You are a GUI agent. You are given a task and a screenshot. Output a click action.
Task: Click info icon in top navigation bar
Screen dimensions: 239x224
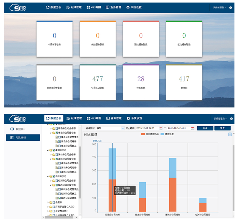pyautogui.click(x=231, y=7)
